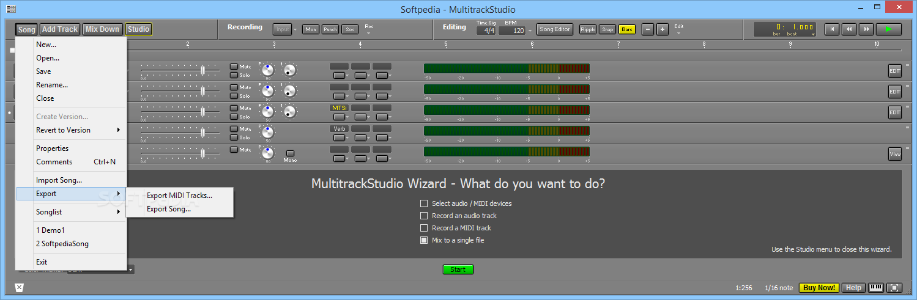This screenshot has width=917, height=300.
Task: Click the rewind double-arrow transport button
Action: (x=848, y=29)
